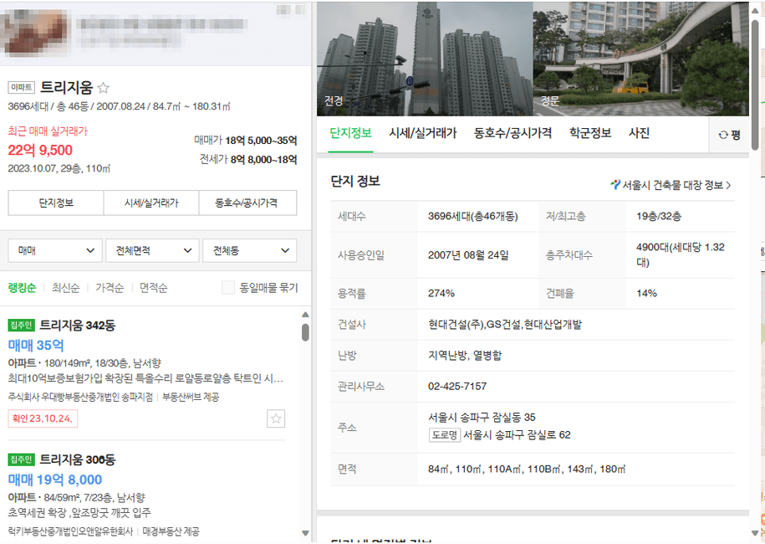Click 럭키부동산중개법인오앤알유한회사 agency name
Image resolution: width=765 pixels, height=544 pixels.
[70, 531]
